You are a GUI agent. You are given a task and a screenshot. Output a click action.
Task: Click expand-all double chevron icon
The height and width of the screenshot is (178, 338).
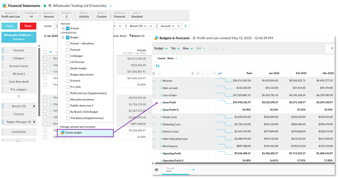(51, 52)
